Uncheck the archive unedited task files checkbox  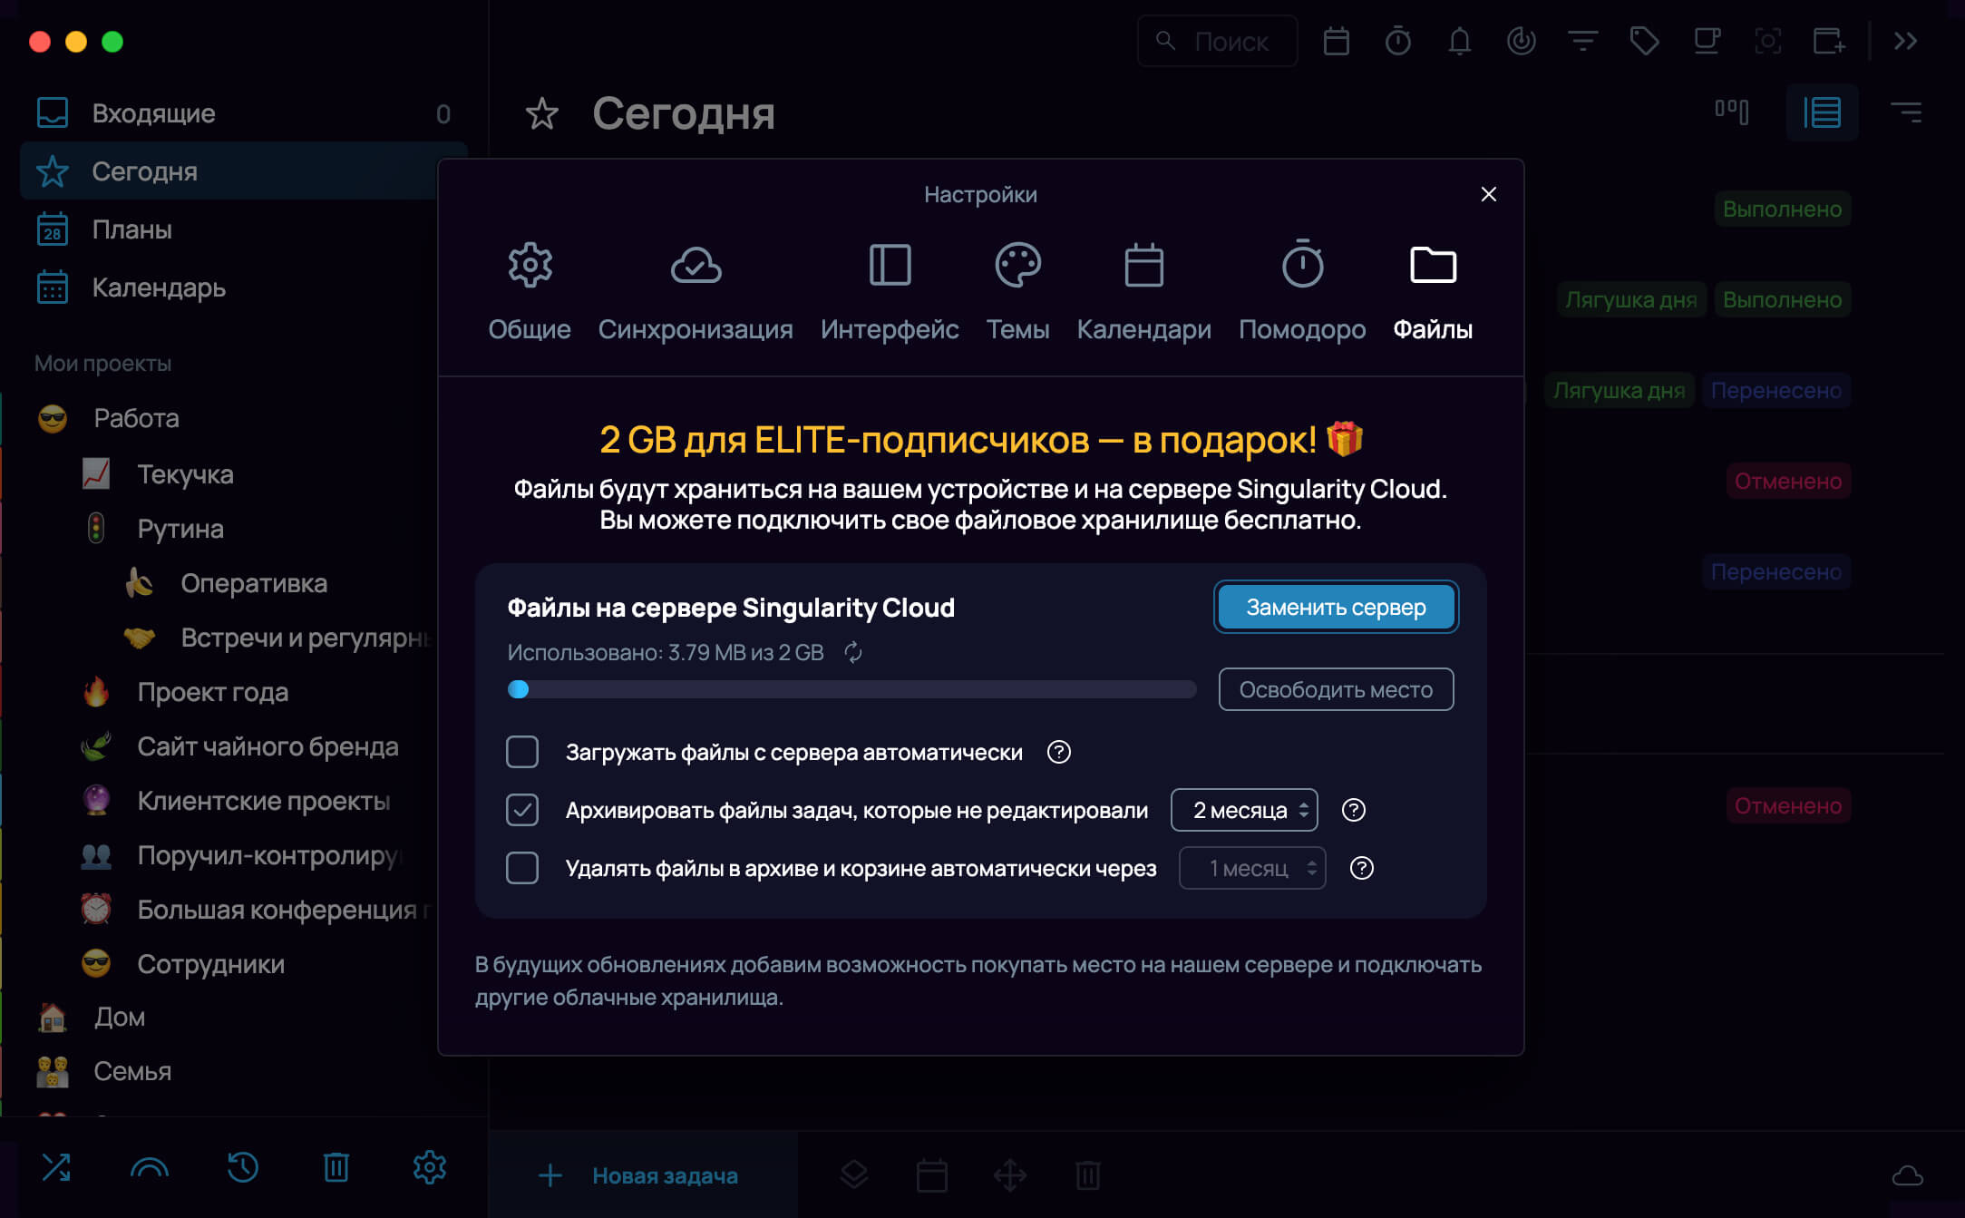pyautogui.click(x=522, y=810)
